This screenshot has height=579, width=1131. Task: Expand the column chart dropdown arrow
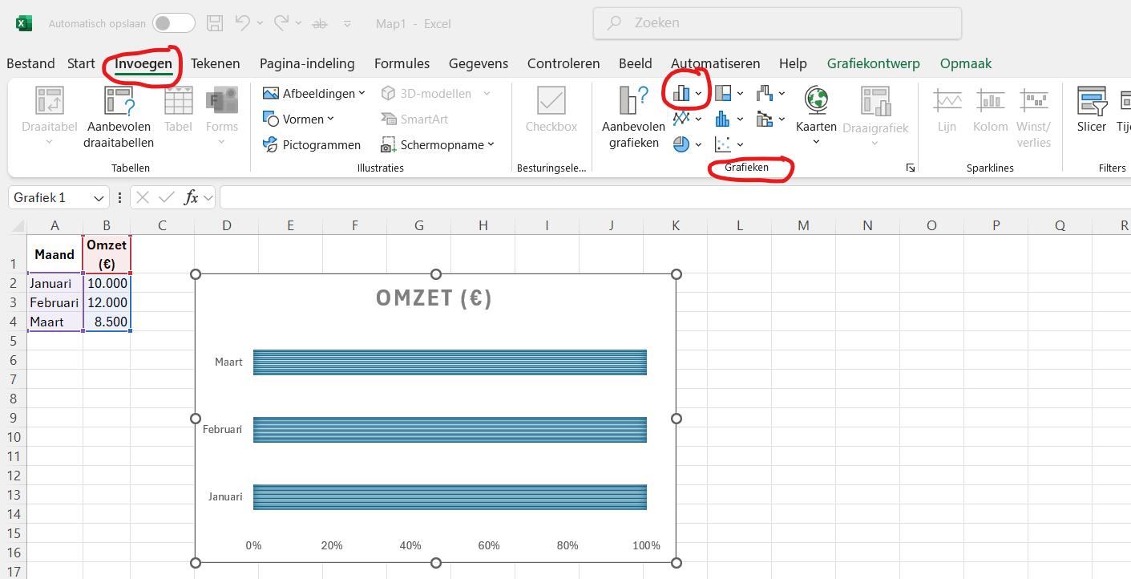699,94
